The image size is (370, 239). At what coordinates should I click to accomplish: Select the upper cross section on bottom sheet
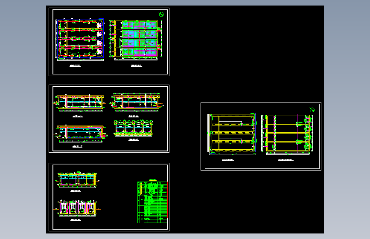coord(77,180)
